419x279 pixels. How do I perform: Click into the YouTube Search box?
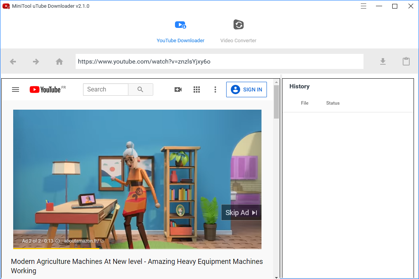click(106, 90)
